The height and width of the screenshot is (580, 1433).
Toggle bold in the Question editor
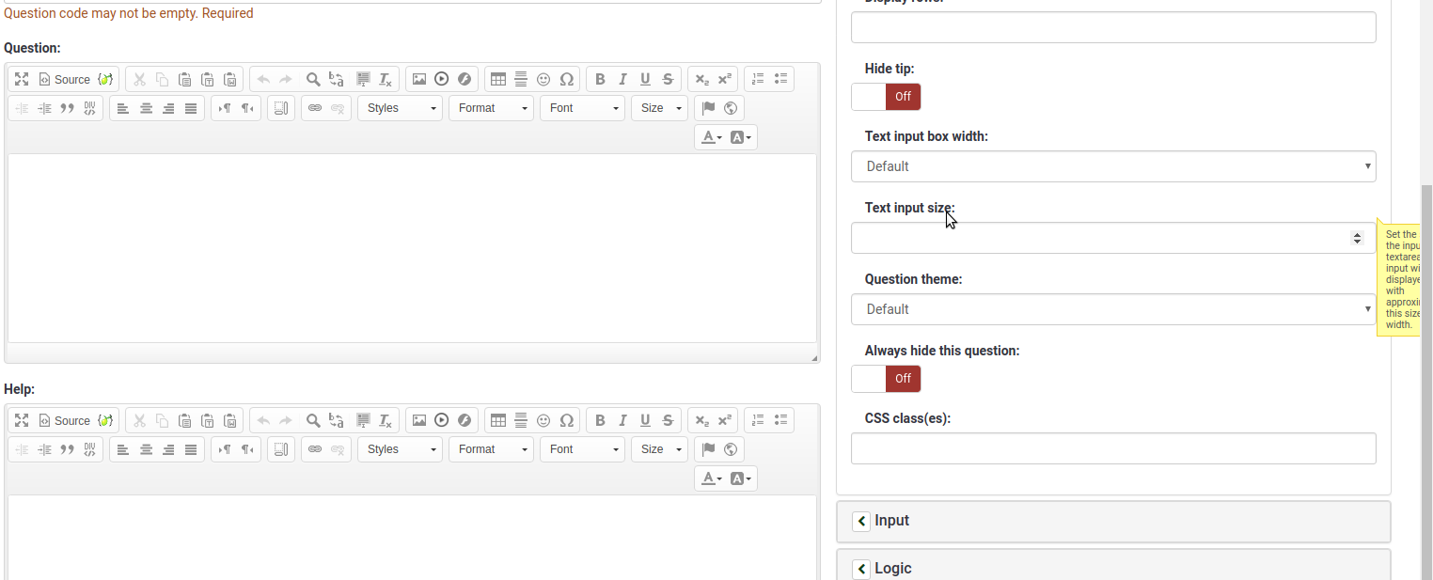[600, 80]
